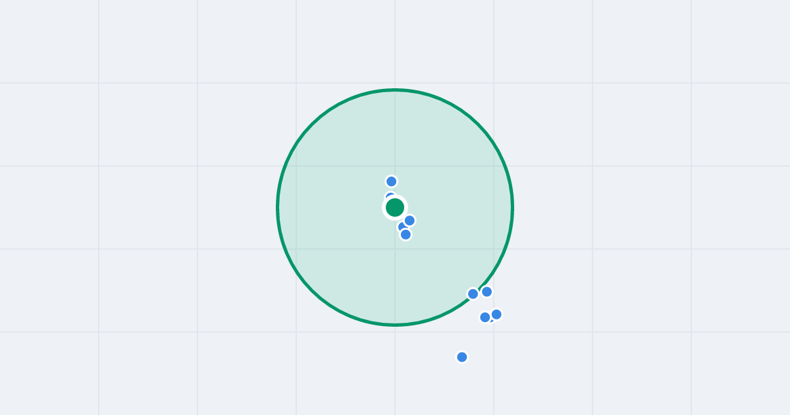Click the blue marker sitting on the circle's edge
This screenshot has width=790, height=415.
(x=473, y=294)
